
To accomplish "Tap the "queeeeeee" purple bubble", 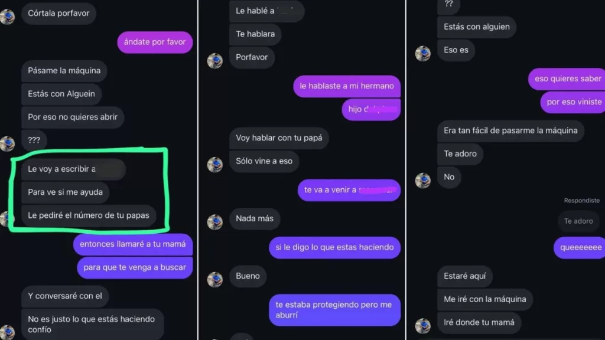I will click(580, 247).
